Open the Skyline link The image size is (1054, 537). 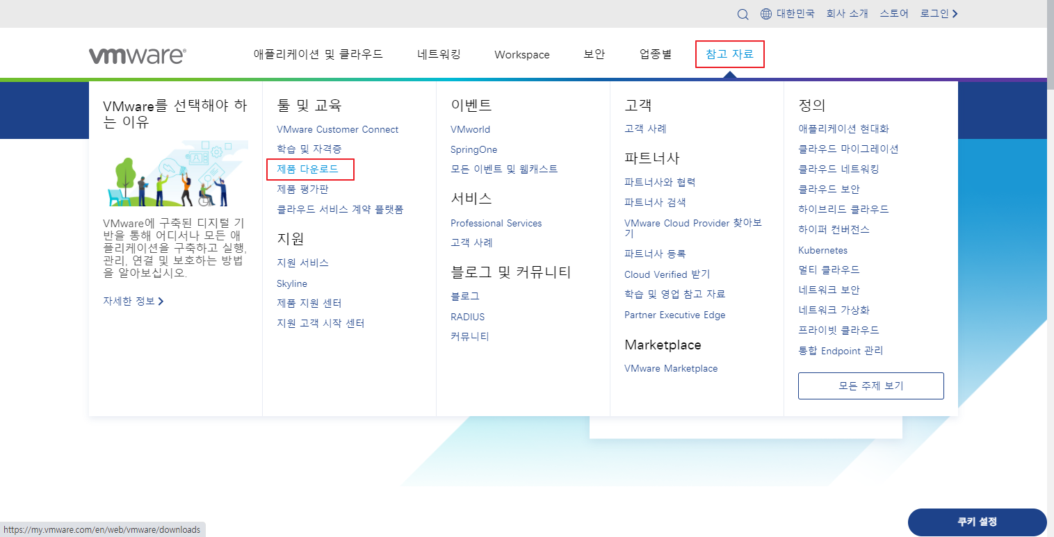(292, 283)
